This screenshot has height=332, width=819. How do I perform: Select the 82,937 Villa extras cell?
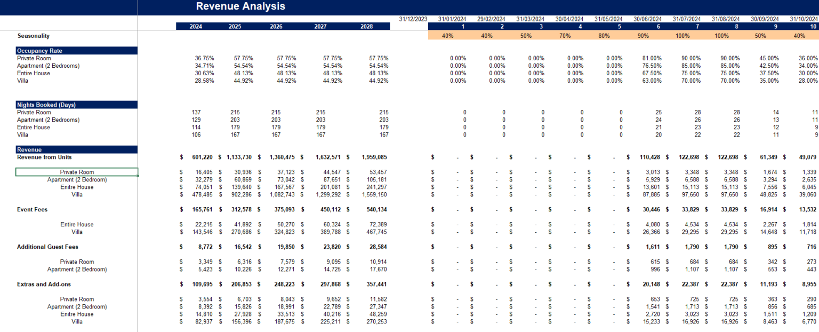click(x=205, y=322)
